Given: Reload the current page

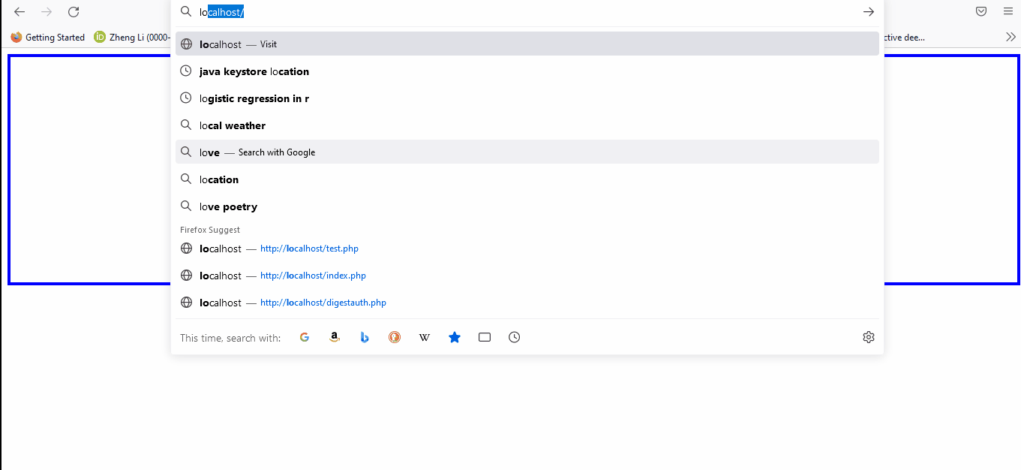Looking at the screenshot, I should coord(74,12).
